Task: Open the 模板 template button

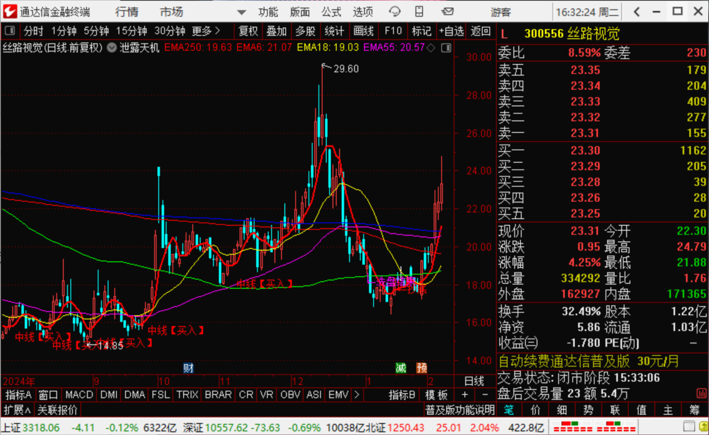Action: click(436, 395)
